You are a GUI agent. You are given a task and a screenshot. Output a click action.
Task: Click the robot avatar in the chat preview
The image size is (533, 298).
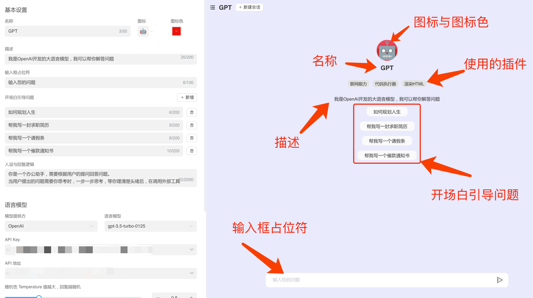(x=387, y=50)
